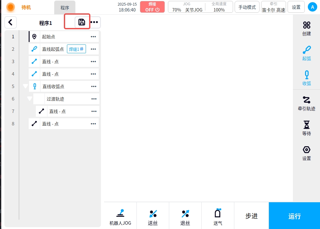Add an arc end via 收弧 icon
Viewport: 320px width, 229px height.
[307, 78]
